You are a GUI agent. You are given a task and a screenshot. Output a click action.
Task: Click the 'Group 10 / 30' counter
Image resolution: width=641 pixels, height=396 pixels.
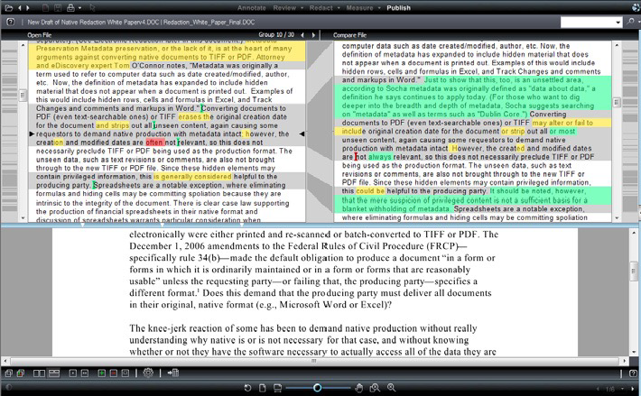click(276, 34)
